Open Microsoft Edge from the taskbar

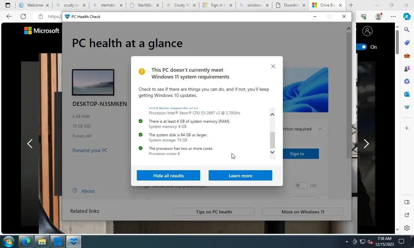(26, 241)
